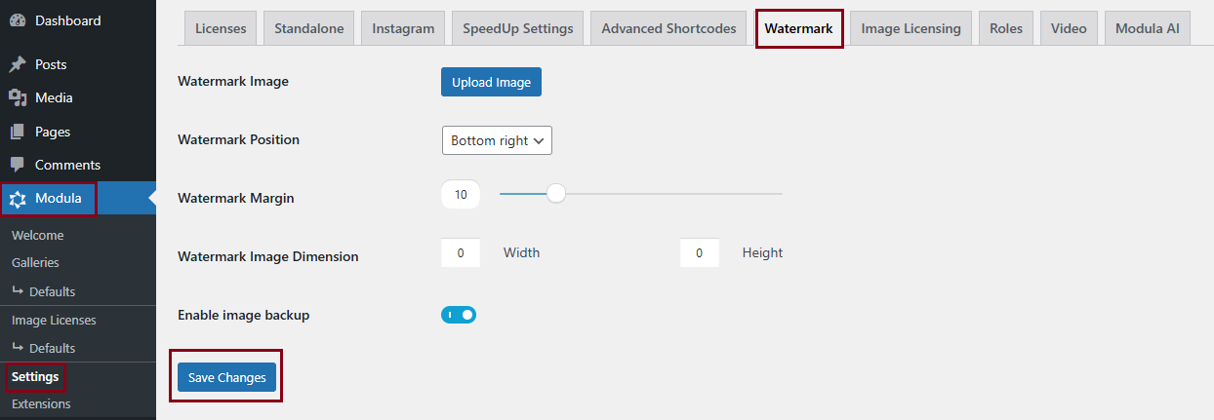
Task: Click the Comments speech bubble icon
Action: 18,165
